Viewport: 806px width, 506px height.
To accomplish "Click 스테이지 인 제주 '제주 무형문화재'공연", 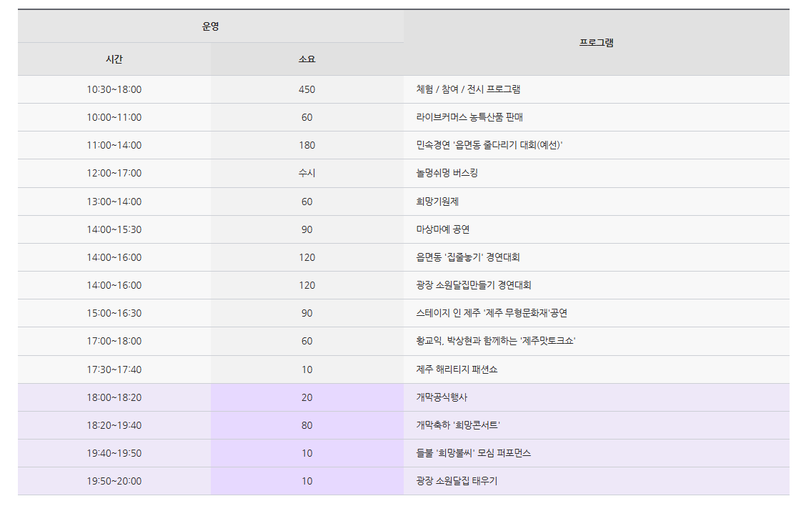I will tap(492, 313).
